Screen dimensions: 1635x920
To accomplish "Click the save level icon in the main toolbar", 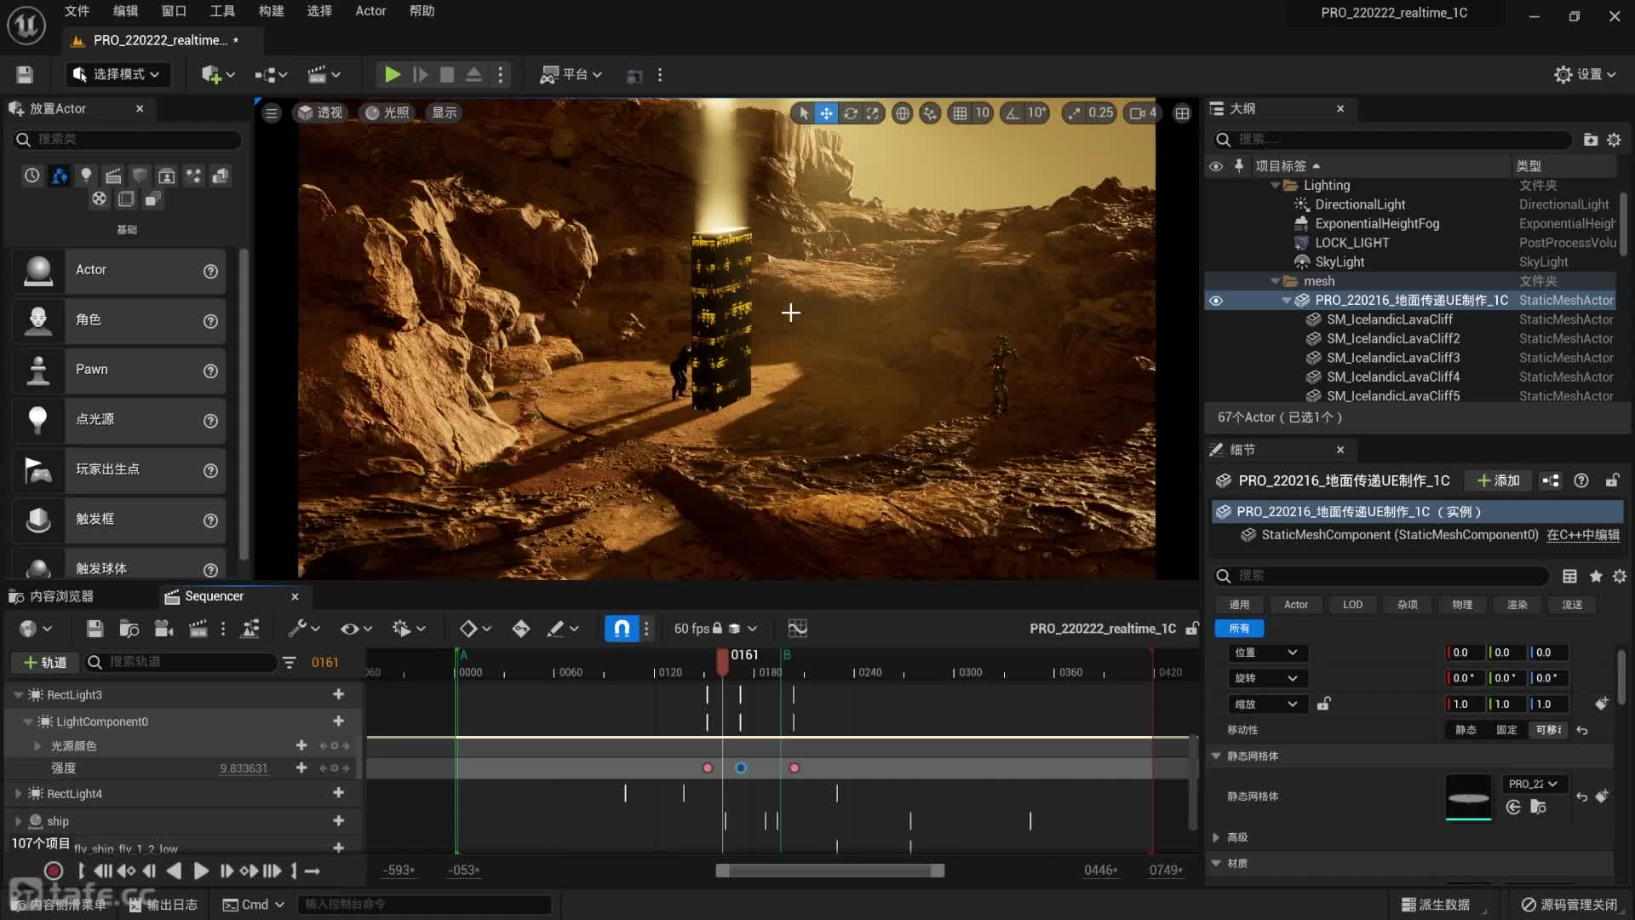I will click(x=25, y=75).
